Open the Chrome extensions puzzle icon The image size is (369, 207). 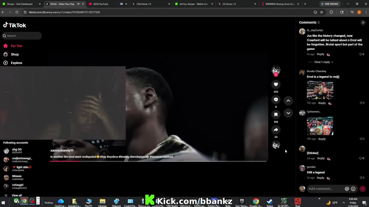point(331,12)
